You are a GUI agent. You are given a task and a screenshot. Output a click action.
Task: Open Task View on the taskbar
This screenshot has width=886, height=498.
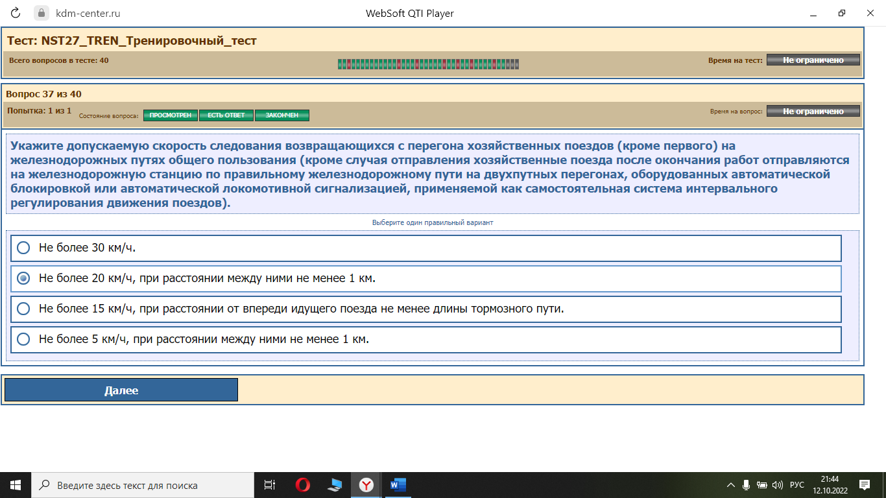[270, 485]
